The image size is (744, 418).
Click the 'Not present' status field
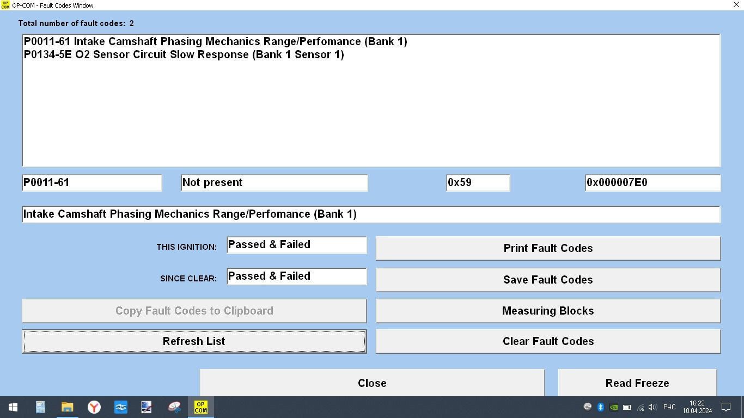[275, 183]
